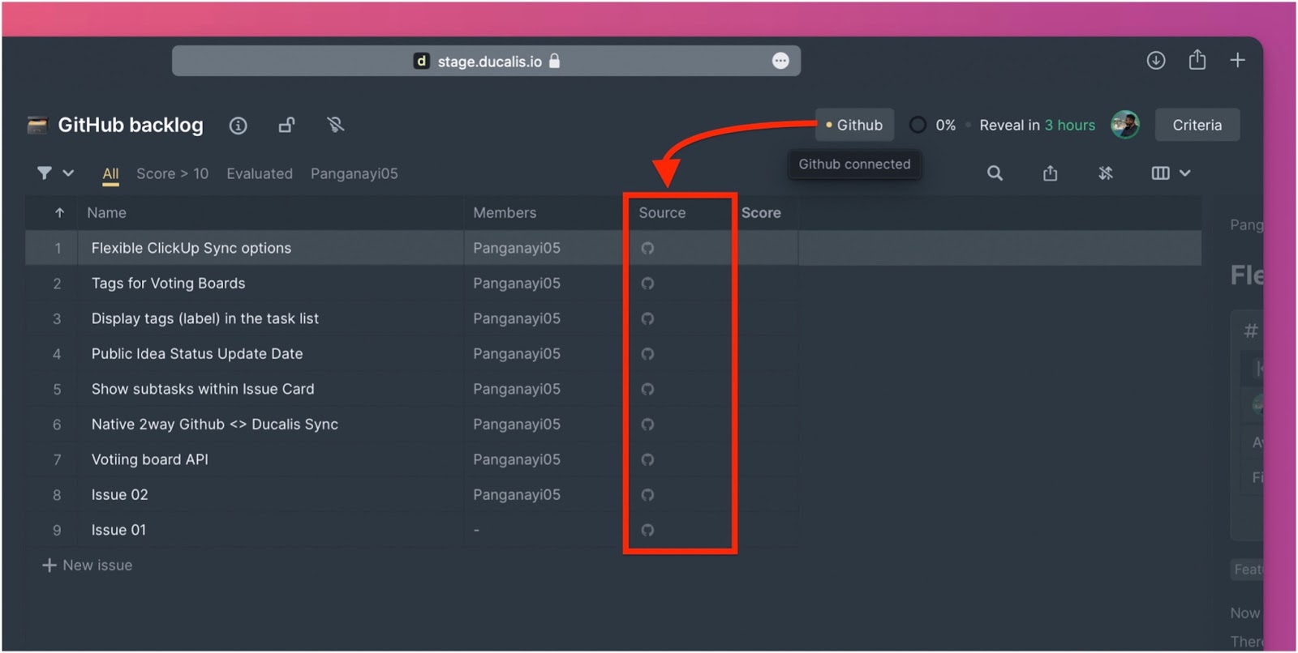Screen dimensions: 1298x653
Task: Open the filter funnel icon
Action: (45, 173)
